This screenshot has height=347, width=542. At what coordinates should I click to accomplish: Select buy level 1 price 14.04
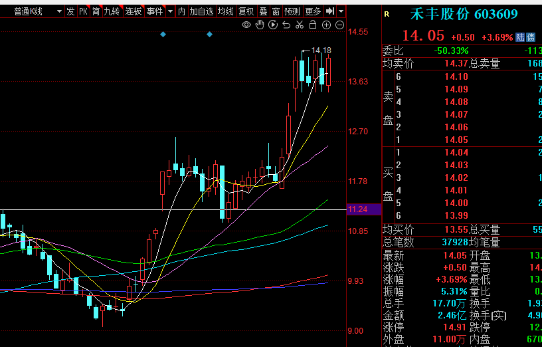pyautogui.click(x=456, y=152)
